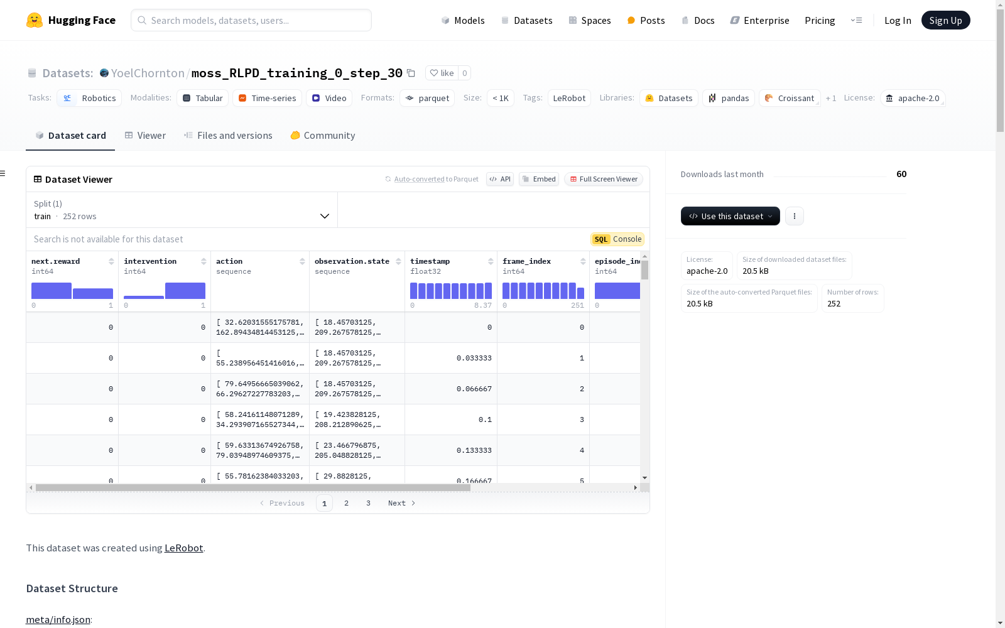
Task: Open Use this dataset dropdown
Action: point(731,216)
